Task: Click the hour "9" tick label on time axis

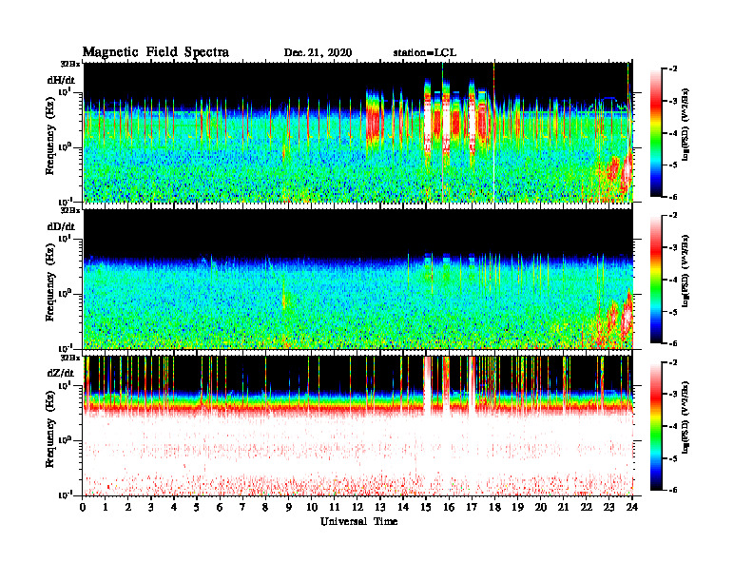Action: [x=289, y=508]
